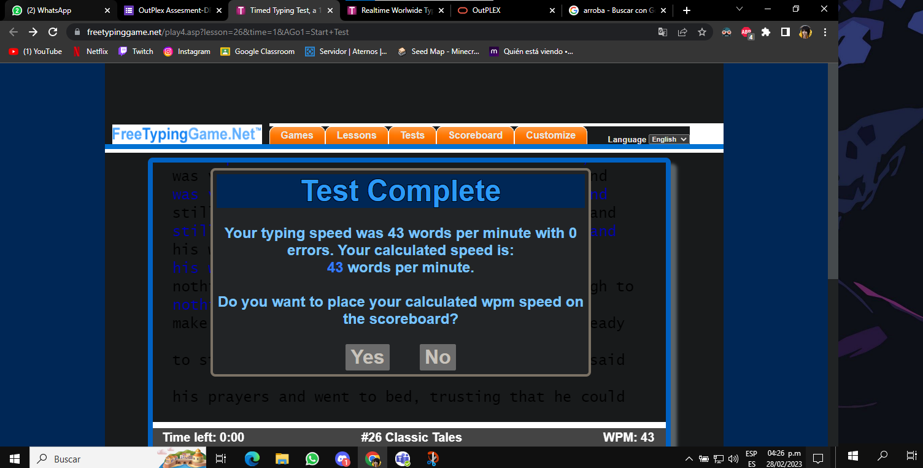Image resolution: width=923 pixels, height=468 pixels.
Task: Close the arroba Google search tab
Action: pos(663,10)
